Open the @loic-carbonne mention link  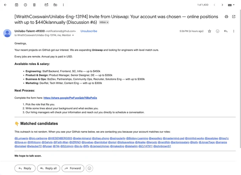point(38,138)
